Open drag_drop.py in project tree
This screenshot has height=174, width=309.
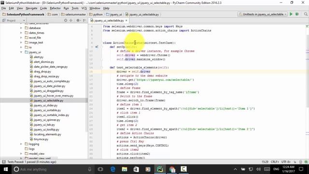click(x=42, y=72)
